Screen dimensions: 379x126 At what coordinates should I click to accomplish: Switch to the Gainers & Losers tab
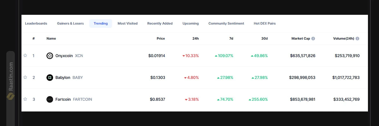70,23
